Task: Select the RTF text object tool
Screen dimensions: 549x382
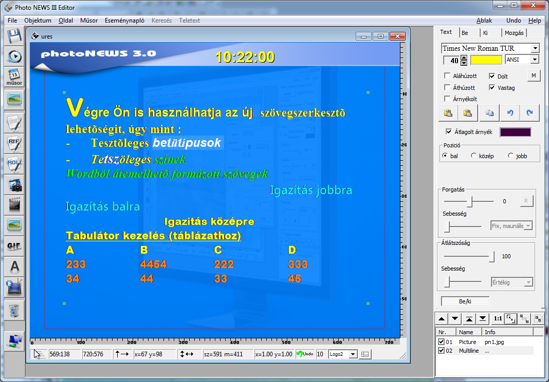Action: [14, 142]
